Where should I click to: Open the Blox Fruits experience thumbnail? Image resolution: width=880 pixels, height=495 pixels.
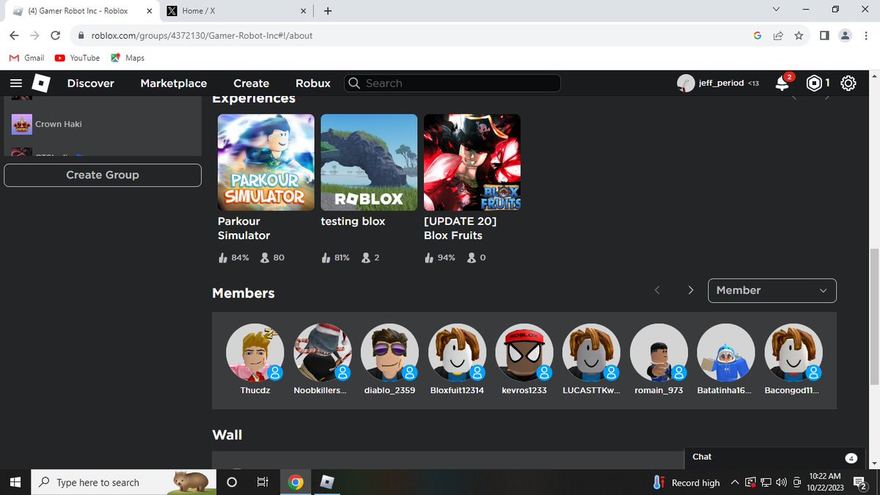[x=472, y=162]
